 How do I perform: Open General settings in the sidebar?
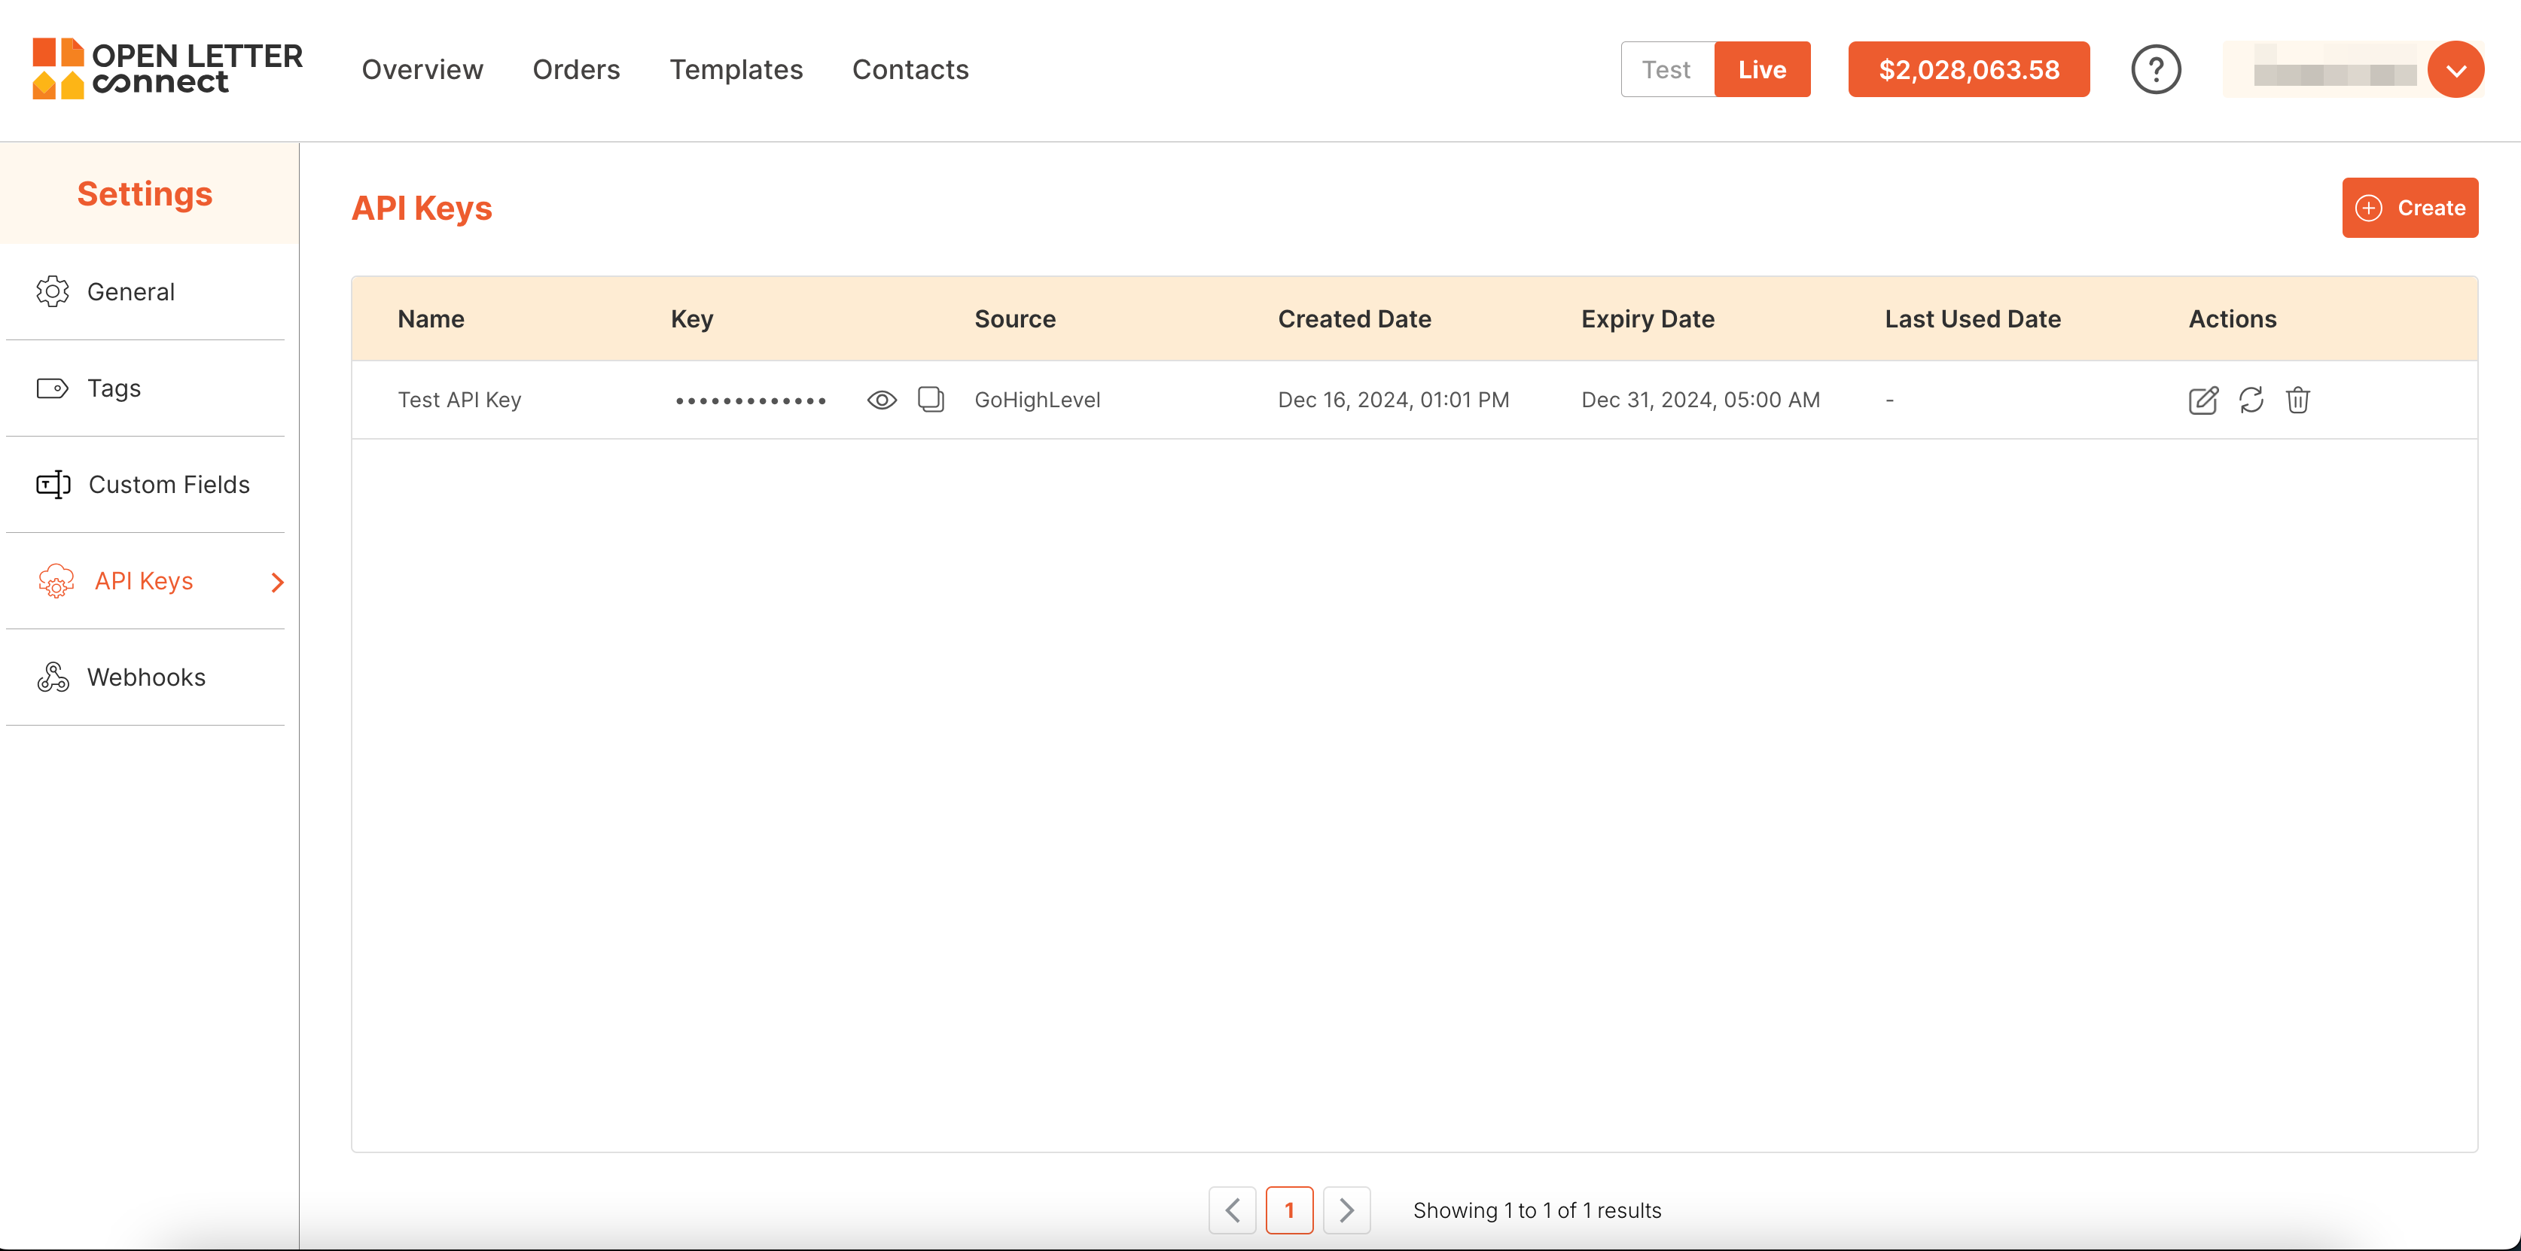coord(130,291)
